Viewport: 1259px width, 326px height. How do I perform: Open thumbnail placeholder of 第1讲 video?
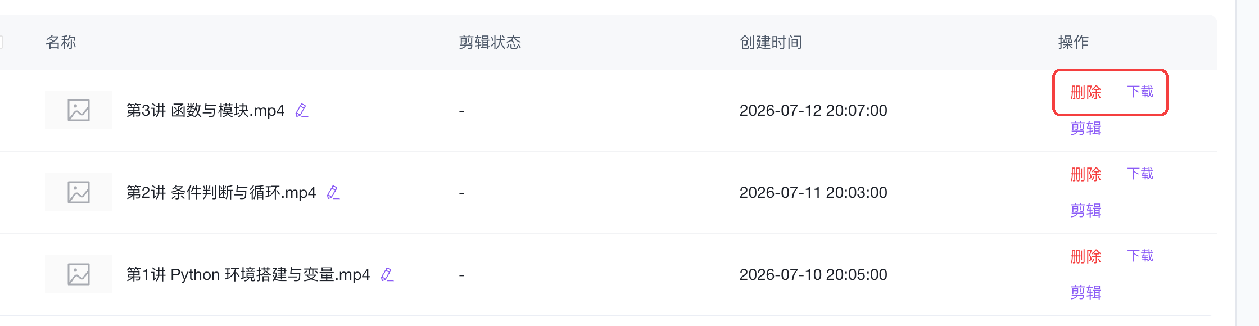79,274
